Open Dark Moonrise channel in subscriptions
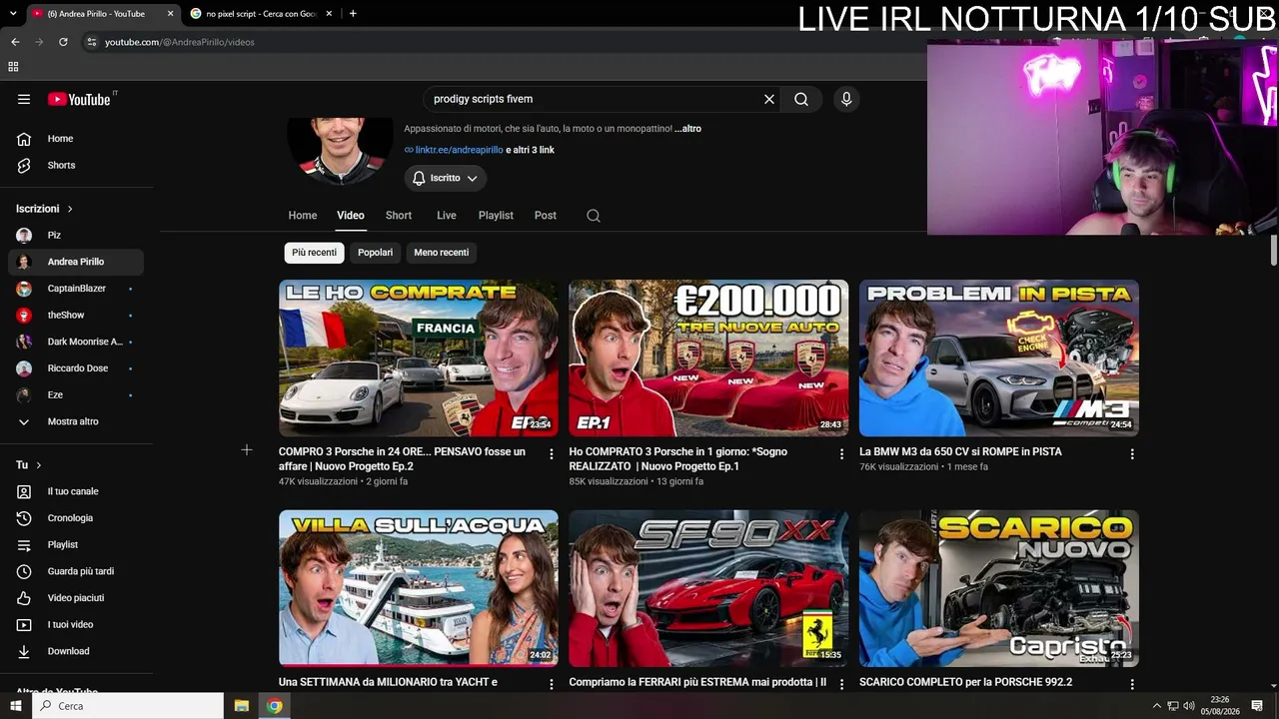This screenshot has height=719, width=1279. click(x=76, y=342)
